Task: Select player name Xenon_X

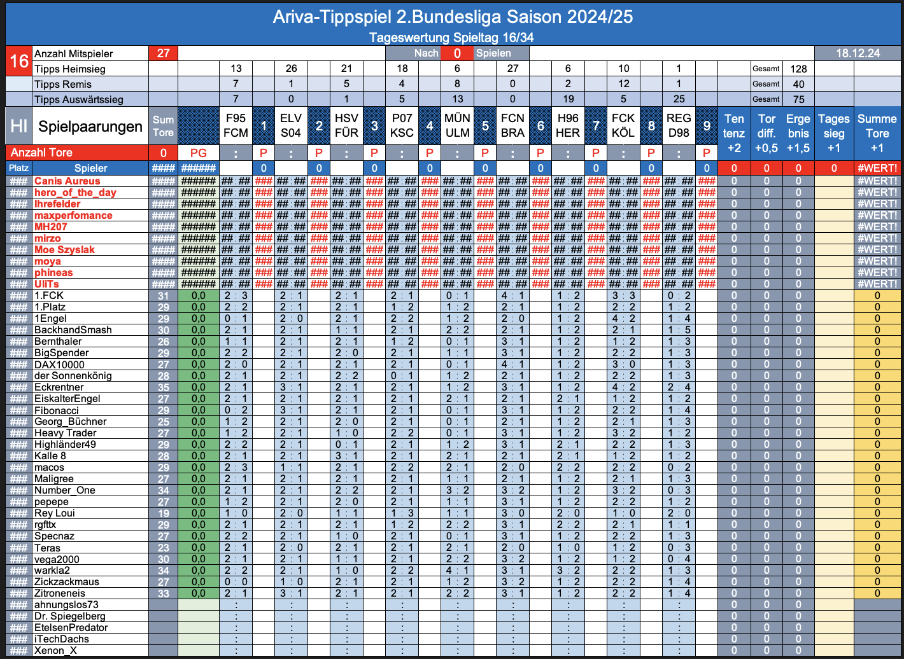Action: pos(55,651)
